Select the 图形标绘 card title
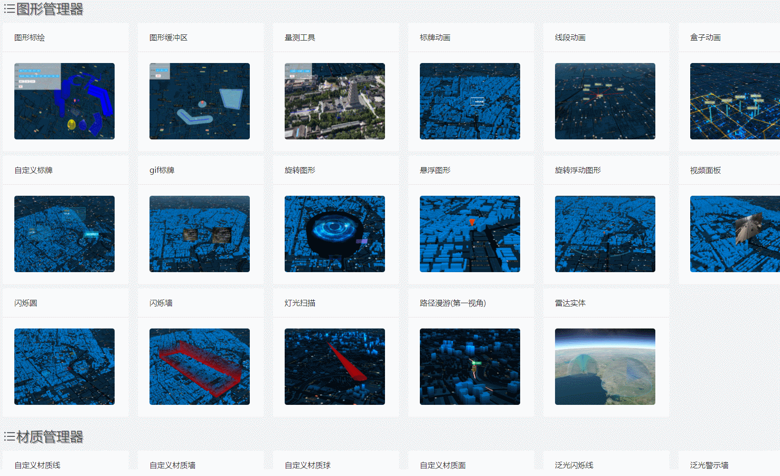This screenshot has height=476, width=780. point(30,38)
